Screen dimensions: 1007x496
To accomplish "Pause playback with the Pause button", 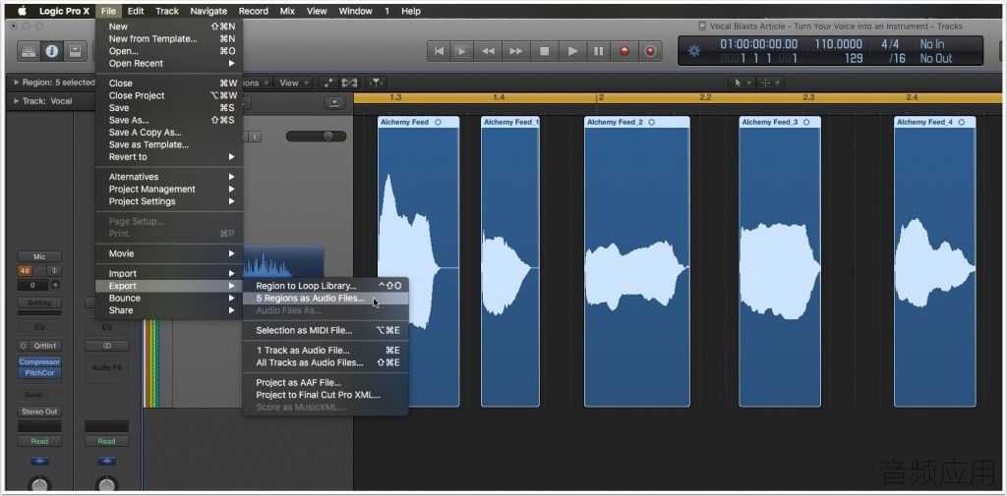I will click(x=599, y=51).
